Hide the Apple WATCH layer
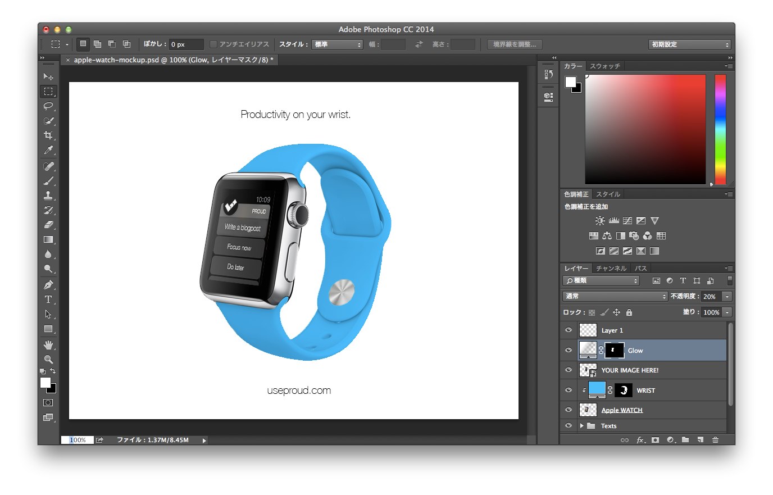Image resolution: width=773 pixels, height=495 pixels. [569, 410]
